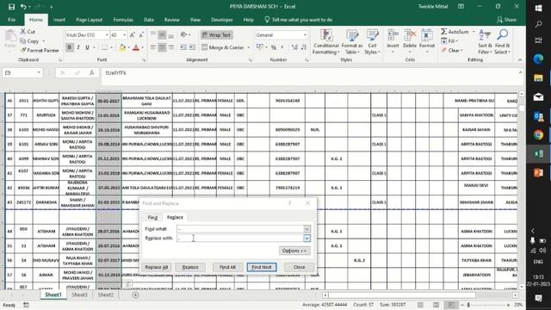Click the Undo arrow icon
This screenshot has height=310, width=551.
point(23,7)
